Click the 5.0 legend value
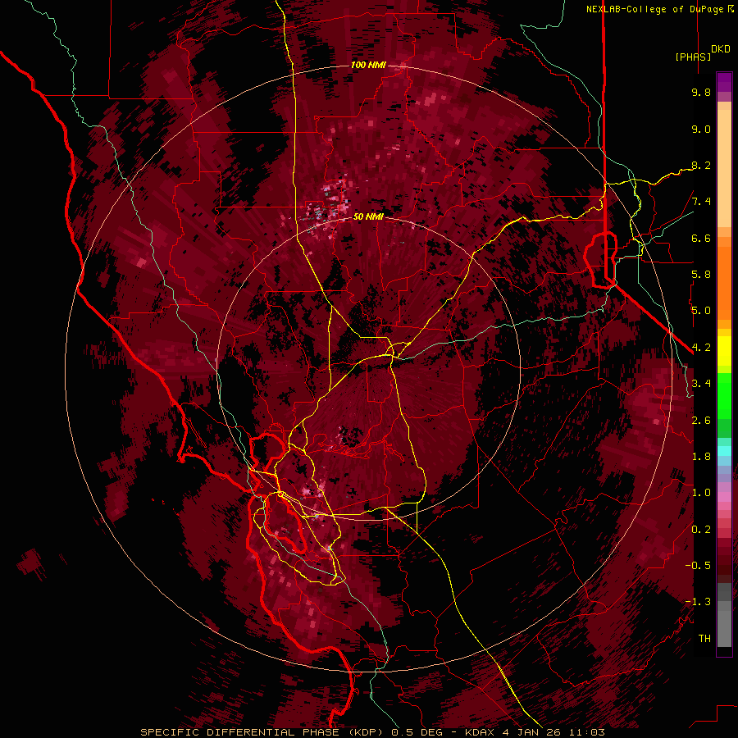 point(701,311)
